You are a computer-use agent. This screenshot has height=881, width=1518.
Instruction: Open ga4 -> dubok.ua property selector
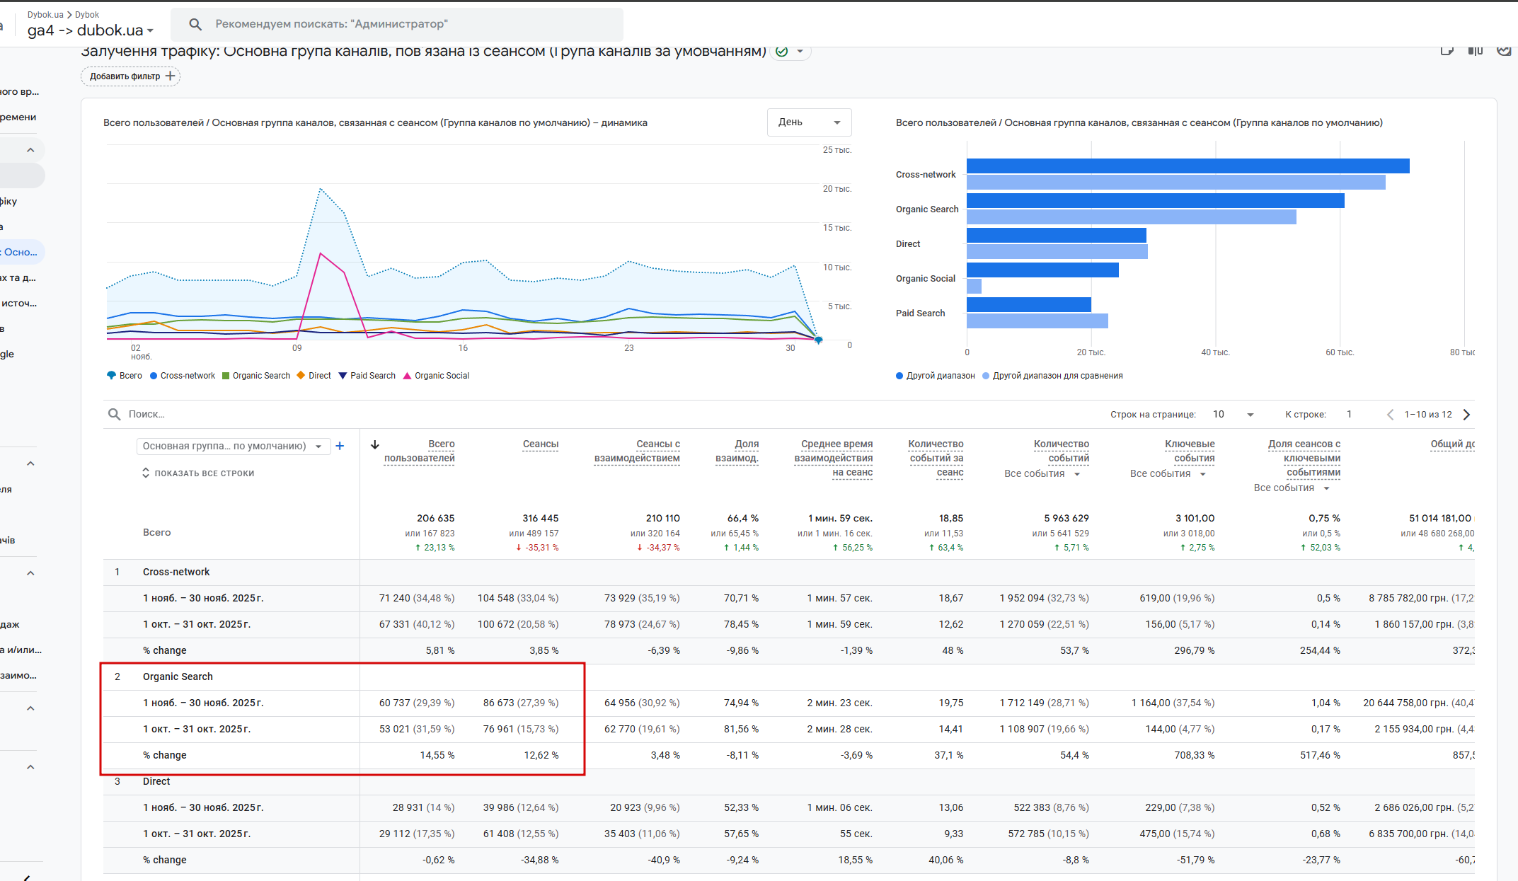coord(90,30)
